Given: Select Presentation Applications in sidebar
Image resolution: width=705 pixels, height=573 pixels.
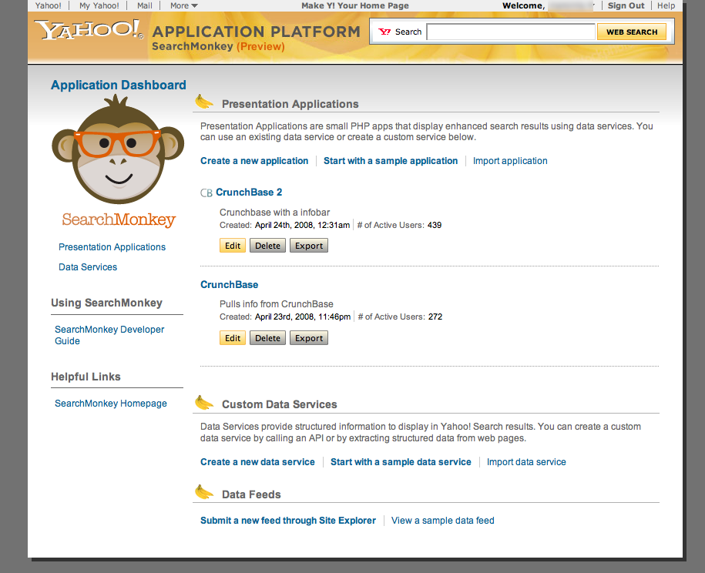Looking at the screenshot, I should [x=112, y=247].
